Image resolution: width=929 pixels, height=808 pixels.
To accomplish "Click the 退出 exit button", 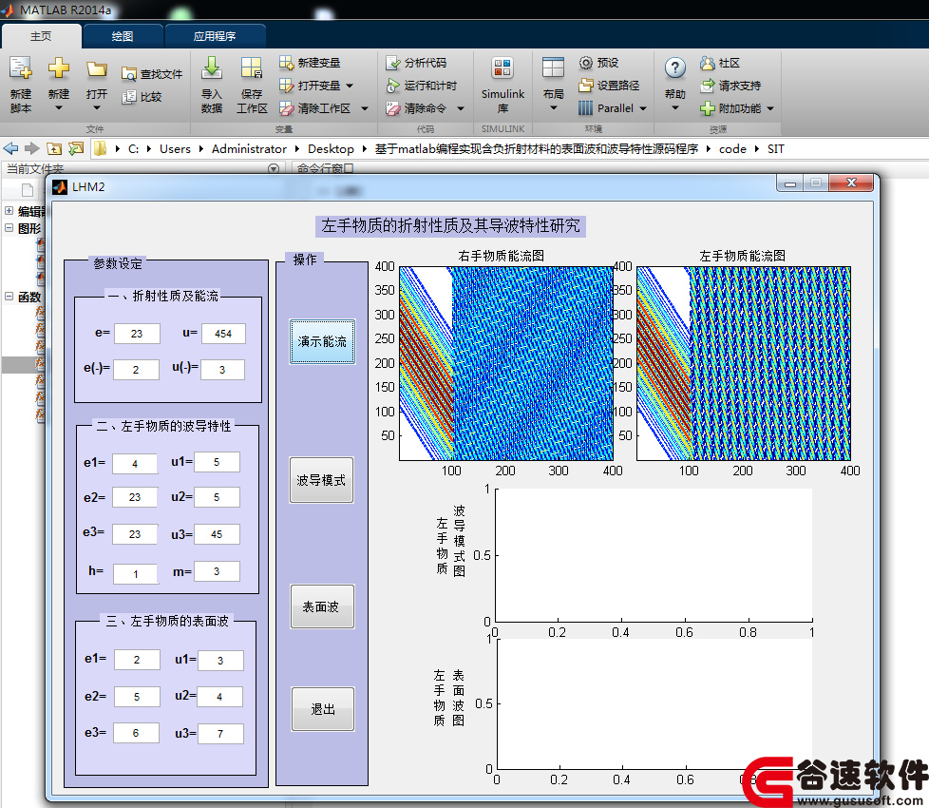I will pos(323,709).
